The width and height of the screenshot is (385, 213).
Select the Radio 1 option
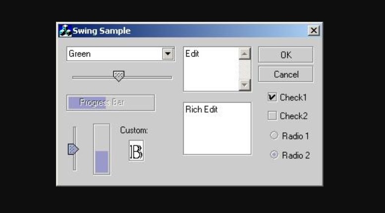[274, 135]
